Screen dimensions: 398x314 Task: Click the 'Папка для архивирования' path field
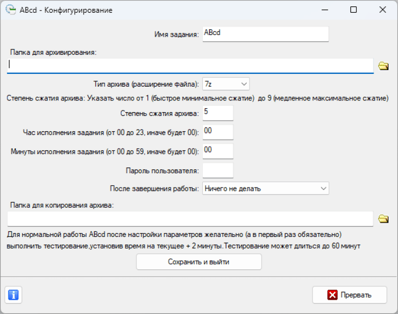pos(191,66)
